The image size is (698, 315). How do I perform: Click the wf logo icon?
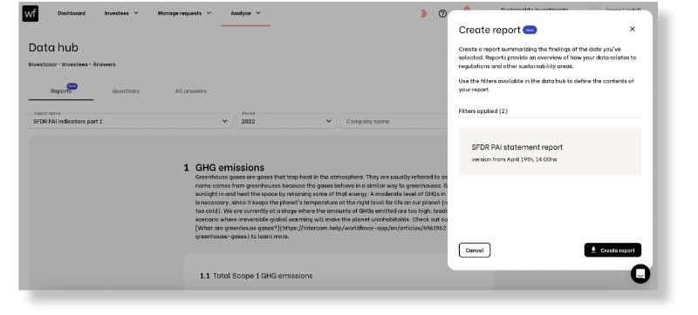click(31, 14)
